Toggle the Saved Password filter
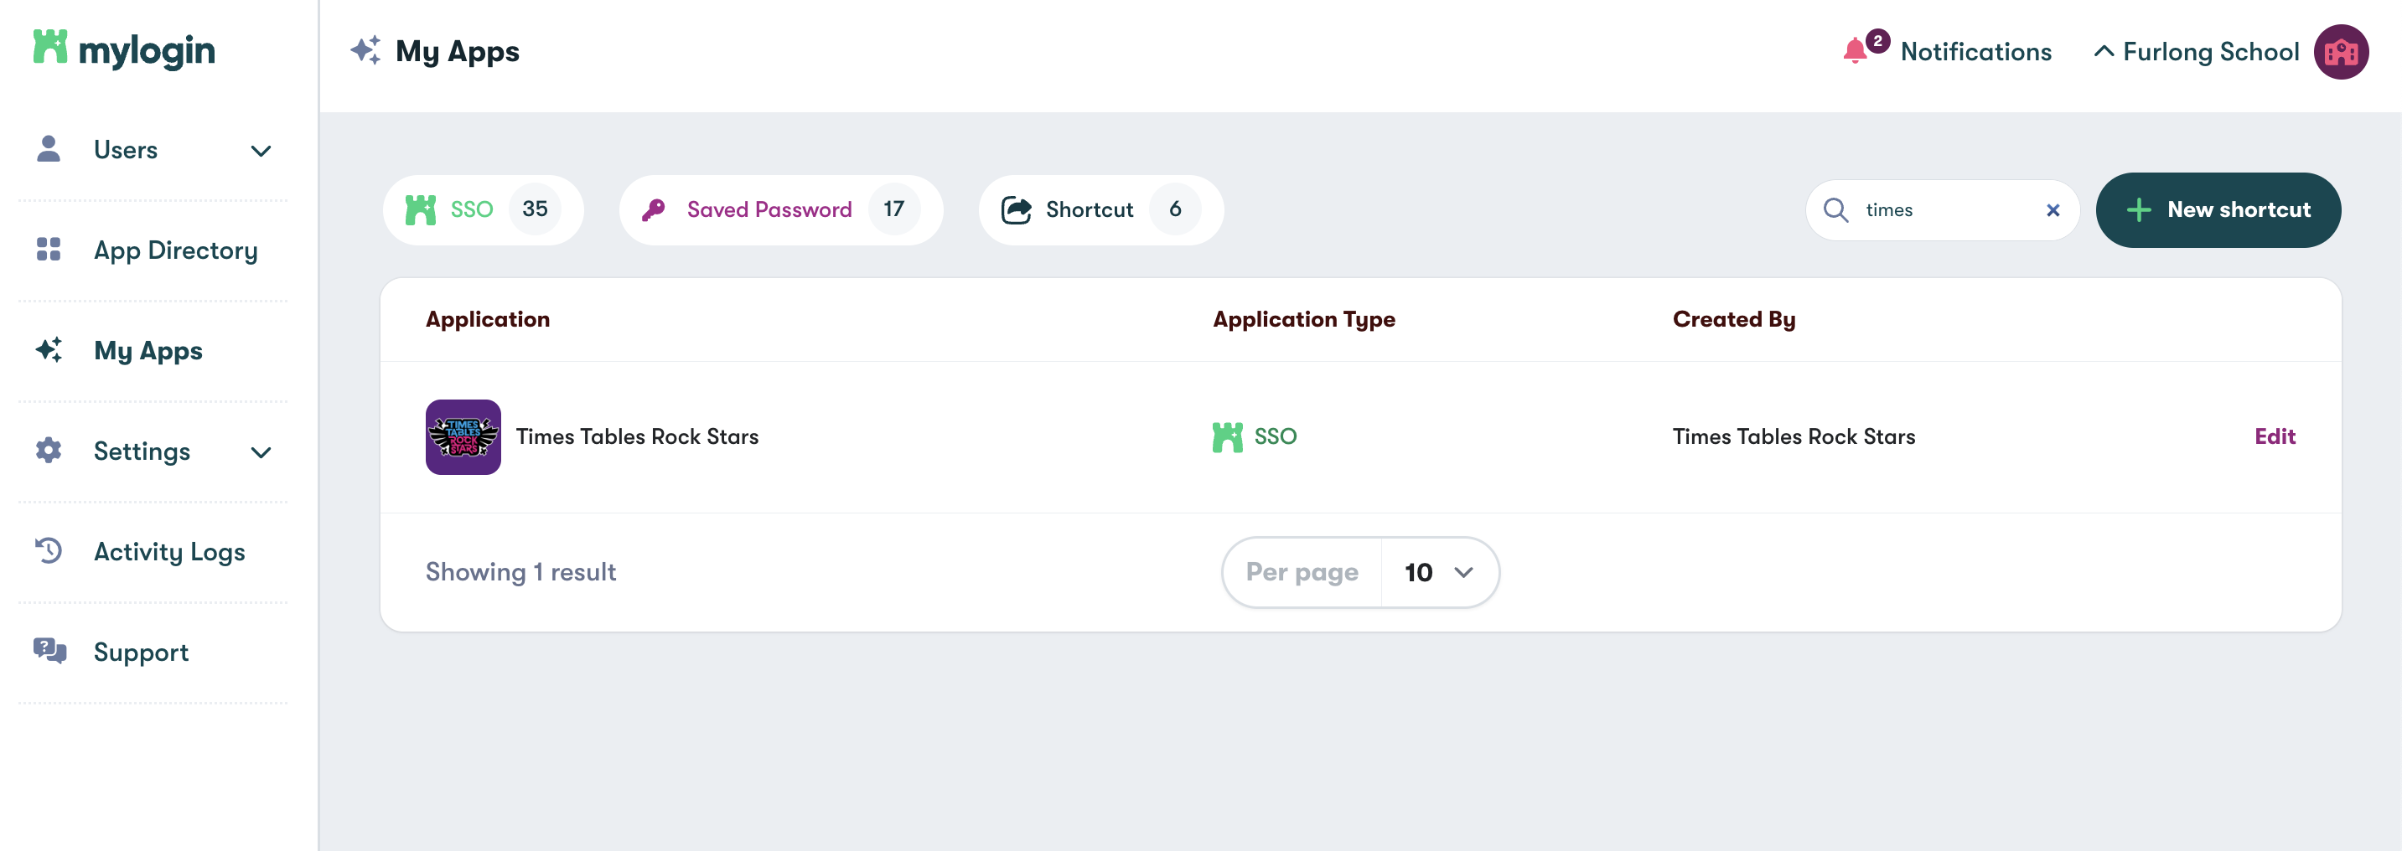 781,209
